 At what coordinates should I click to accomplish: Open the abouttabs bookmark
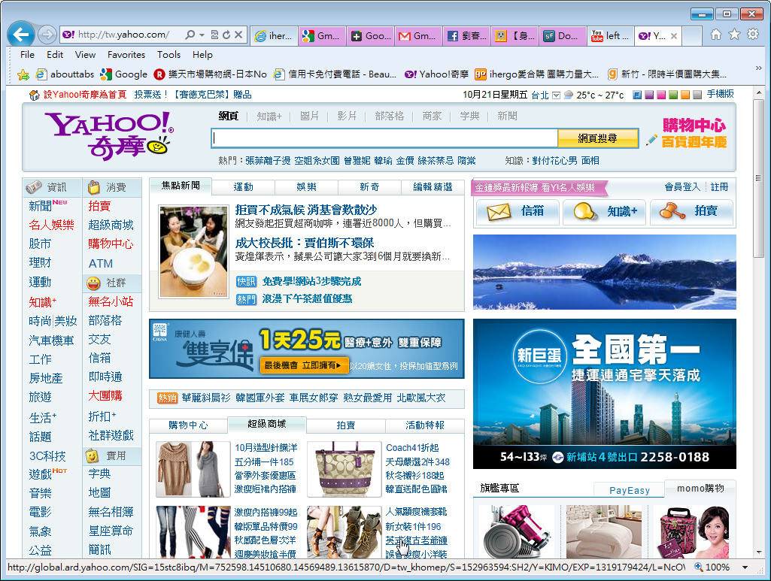(65, 74)
